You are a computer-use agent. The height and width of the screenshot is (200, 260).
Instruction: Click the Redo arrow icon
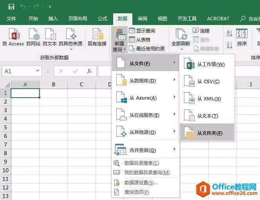pyautogui.click(x=36, y=7)
